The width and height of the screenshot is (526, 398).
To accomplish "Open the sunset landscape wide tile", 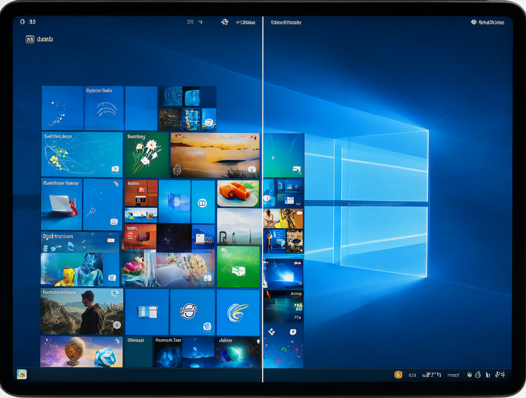I will (215, 155).
